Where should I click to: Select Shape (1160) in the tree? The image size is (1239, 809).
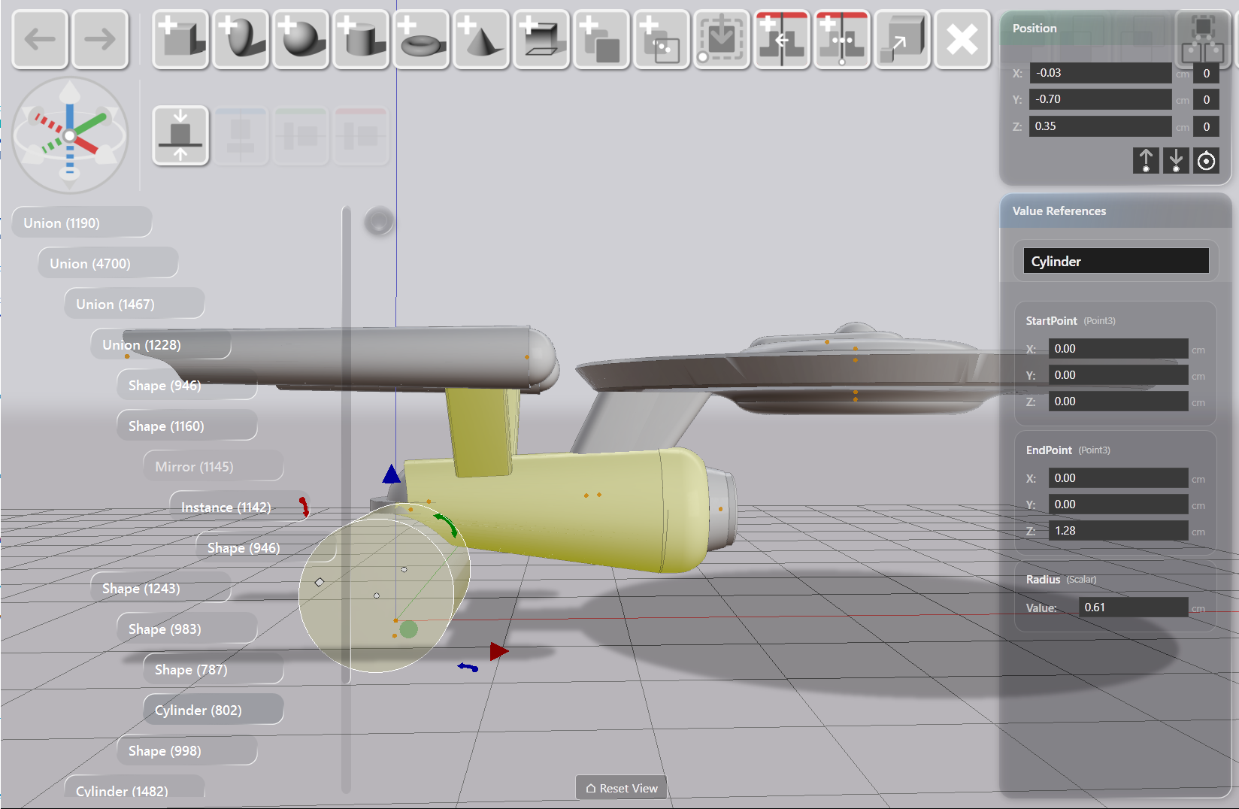(x=187, y=426)
